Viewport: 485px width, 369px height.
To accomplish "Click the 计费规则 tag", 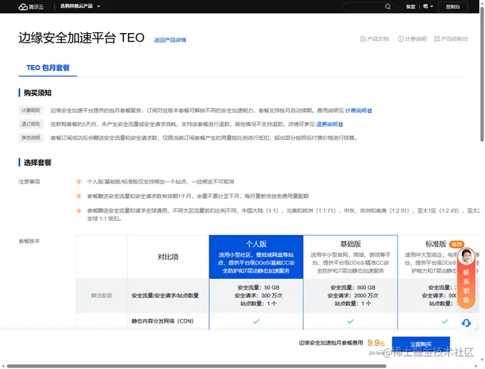I will 30,110.
